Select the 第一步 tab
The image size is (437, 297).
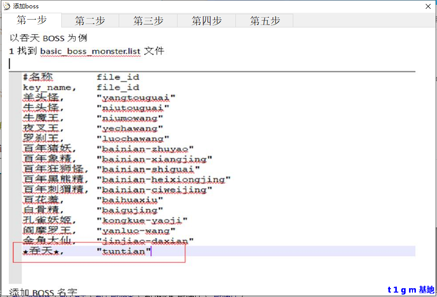(x=32, y=21)
